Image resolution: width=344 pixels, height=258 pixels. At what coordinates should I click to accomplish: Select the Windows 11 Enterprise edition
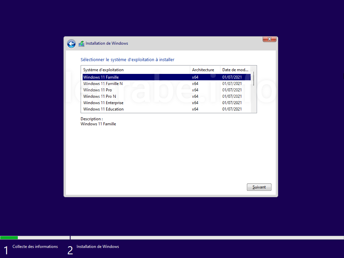point(167,103)
